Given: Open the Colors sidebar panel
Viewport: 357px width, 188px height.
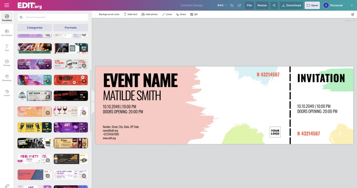Looking at the screenshot, I should tap(7, 93).
